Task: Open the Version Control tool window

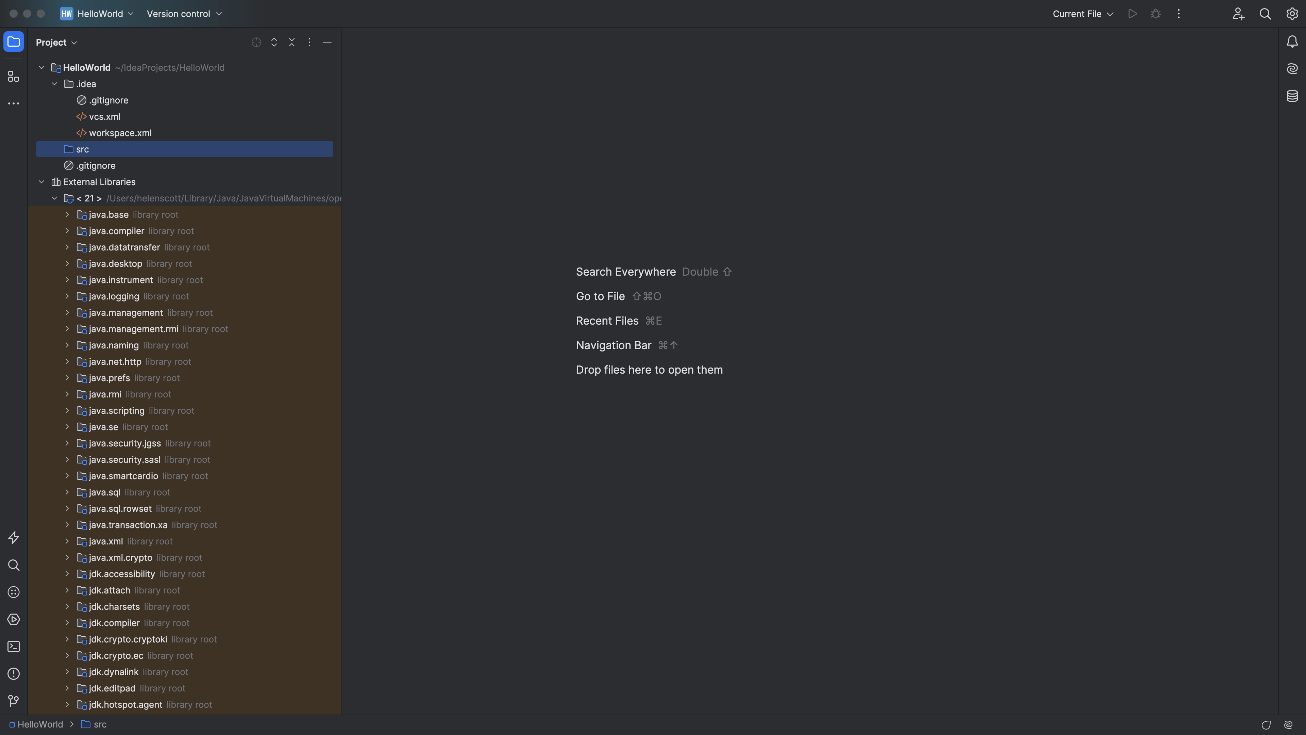Action: click(13, 701)
